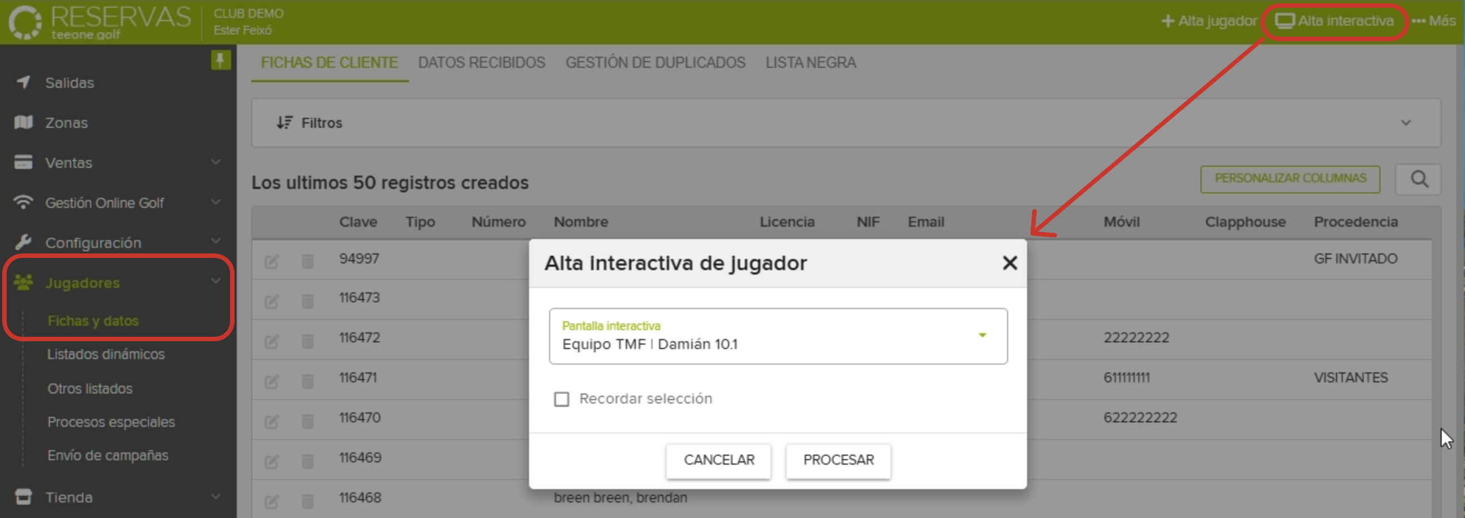This screenshot has width=1465, height=518.
Task: Delete record 116468 with trash icon
Action: [307, 501]
